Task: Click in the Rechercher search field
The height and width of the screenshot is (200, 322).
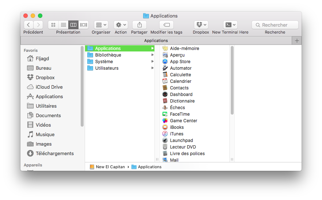Action: coord(275,25)
